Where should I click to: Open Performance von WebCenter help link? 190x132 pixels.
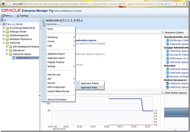[x=179, y=58]
